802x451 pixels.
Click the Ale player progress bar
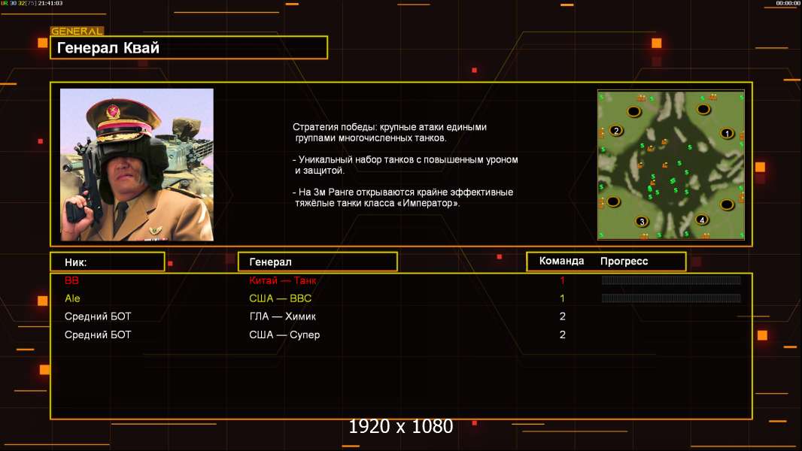coord(671,298)
